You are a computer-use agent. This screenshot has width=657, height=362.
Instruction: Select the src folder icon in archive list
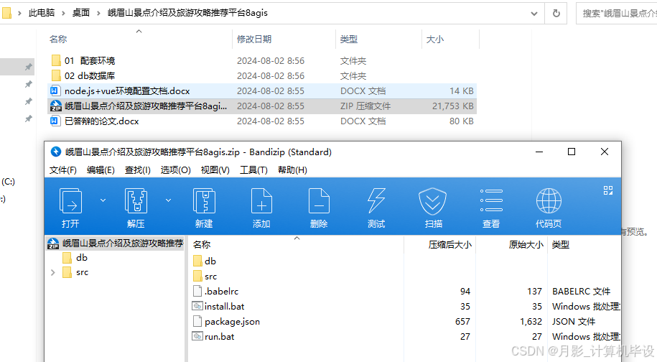pos(197,276)
